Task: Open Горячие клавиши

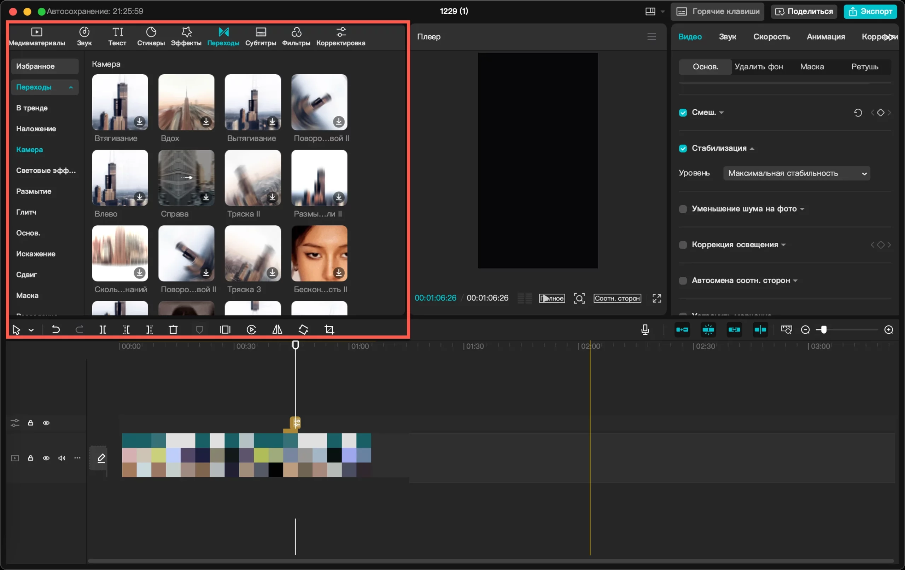Action: (x=717, y=11)
